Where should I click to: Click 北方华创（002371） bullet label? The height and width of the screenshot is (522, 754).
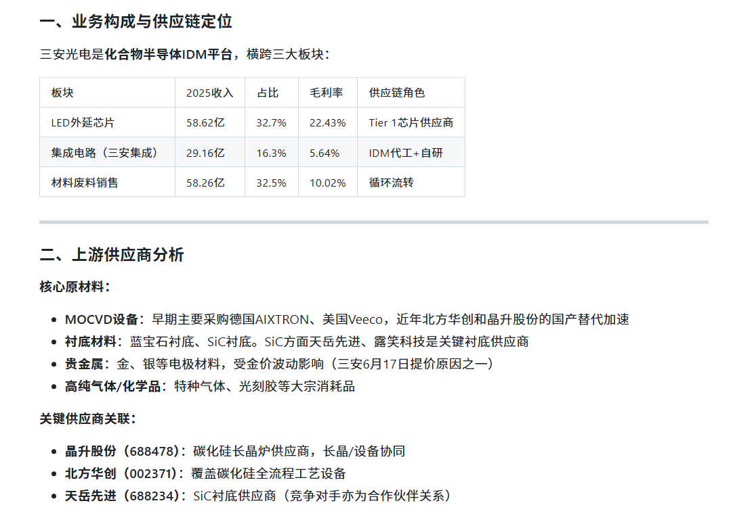click(x=123, y=473)
